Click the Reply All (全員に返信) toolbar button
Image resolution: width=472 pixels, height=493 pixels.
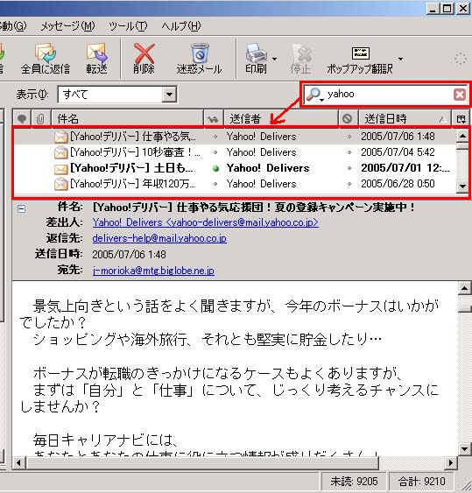tap(46, 59)
